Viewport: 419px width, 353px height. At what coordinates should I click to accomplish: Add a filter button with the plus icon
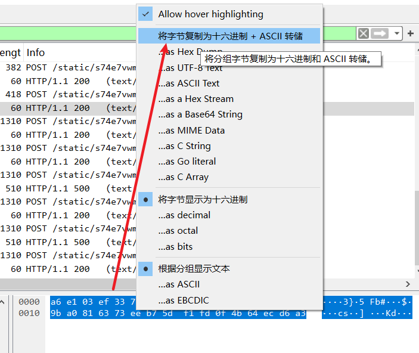pyautogui.click(x=411, y=34)
